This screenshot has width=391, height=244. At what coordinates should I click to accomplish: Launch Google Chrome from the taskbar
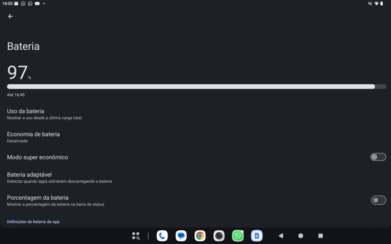(x=200, y=236)
